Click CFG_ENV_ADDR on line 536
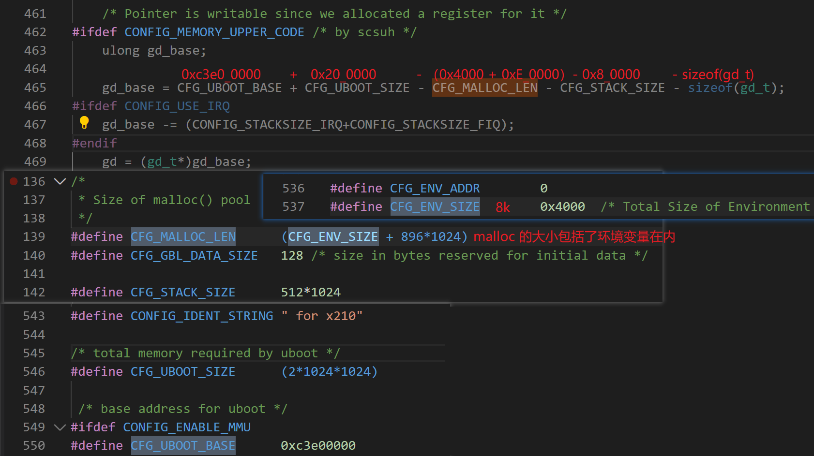Screen dimensions: 814x456 (435, 188)
